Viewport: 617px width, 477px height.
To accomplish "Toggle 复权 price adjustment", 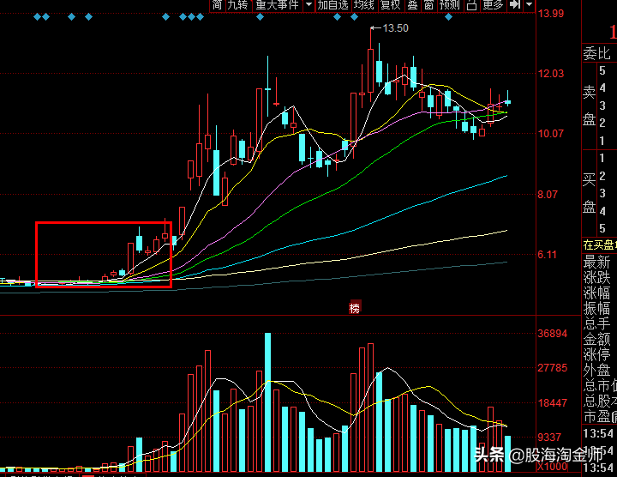I will pos(390,5).
